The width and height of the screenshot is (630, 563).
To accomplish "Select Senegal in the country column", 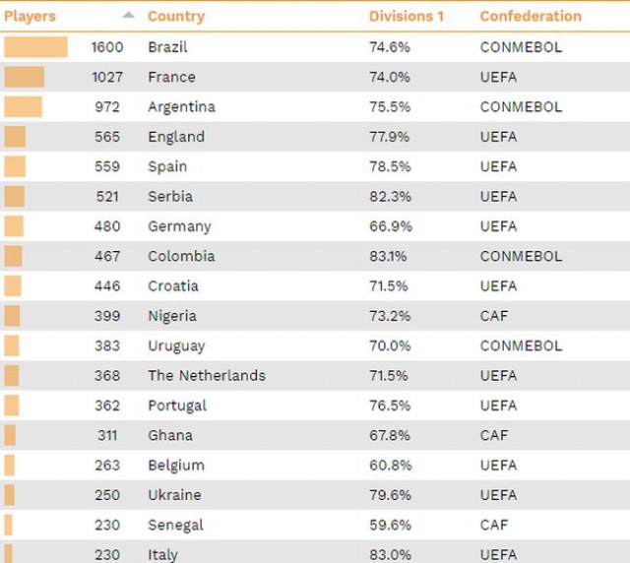I will coord(175,525).
